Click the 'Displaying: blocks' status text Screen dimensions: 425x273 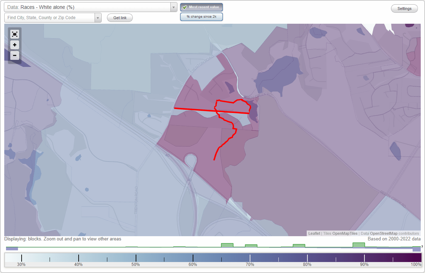click(x=63, y=239)
